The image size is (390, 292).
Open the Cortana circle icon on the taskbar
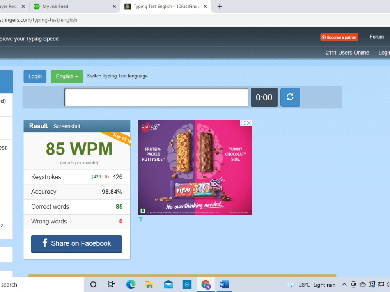(93, 284)
